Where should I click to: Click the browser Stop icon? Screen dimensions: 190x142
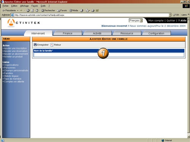(x=28, y=11)
